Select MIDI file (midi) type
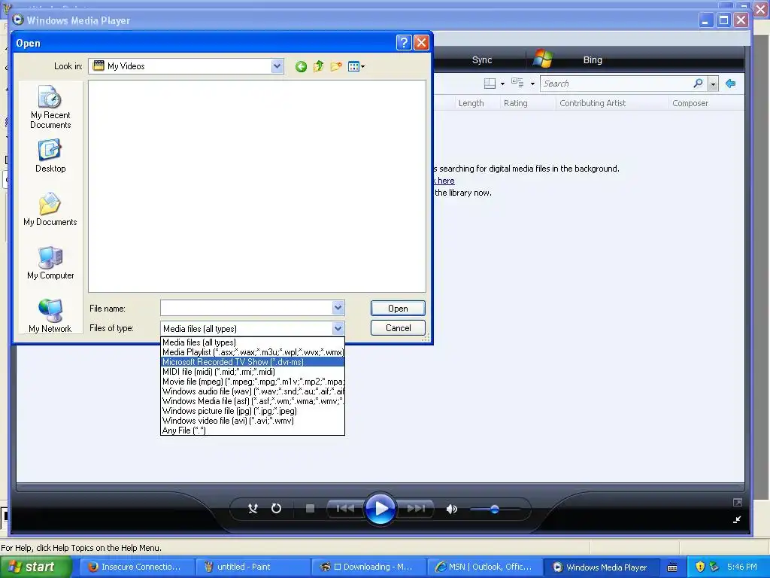 point(253,372)
